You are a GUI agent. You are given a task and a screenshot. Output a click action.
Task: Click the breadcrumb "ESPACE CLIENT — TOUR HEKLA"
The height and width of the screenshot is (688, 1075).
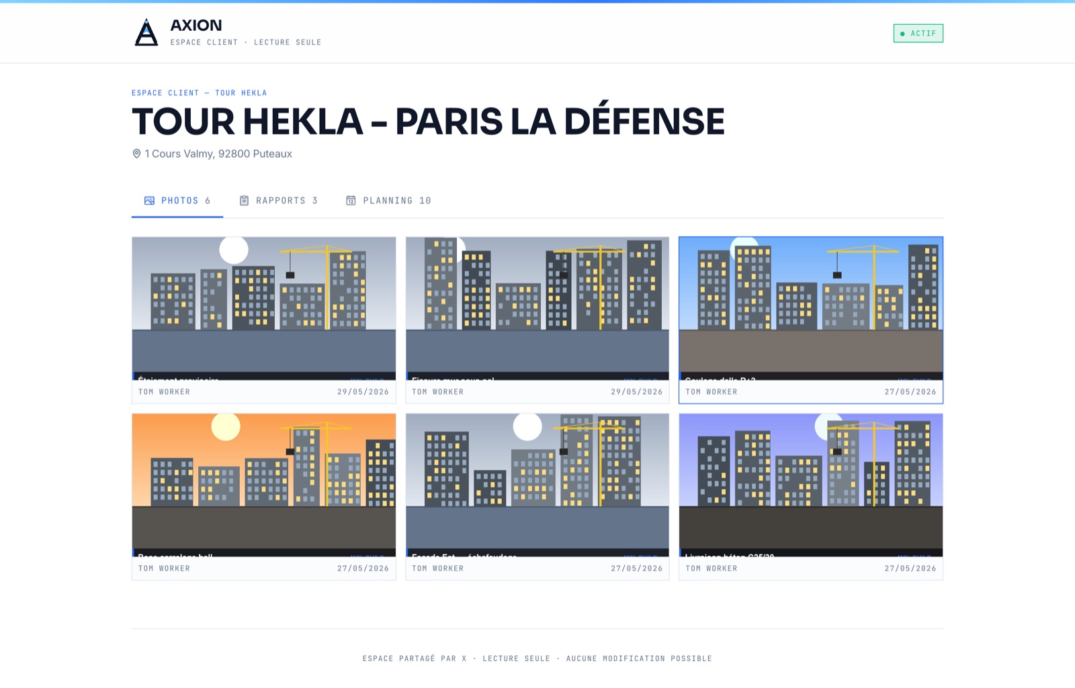click(200, 93)
